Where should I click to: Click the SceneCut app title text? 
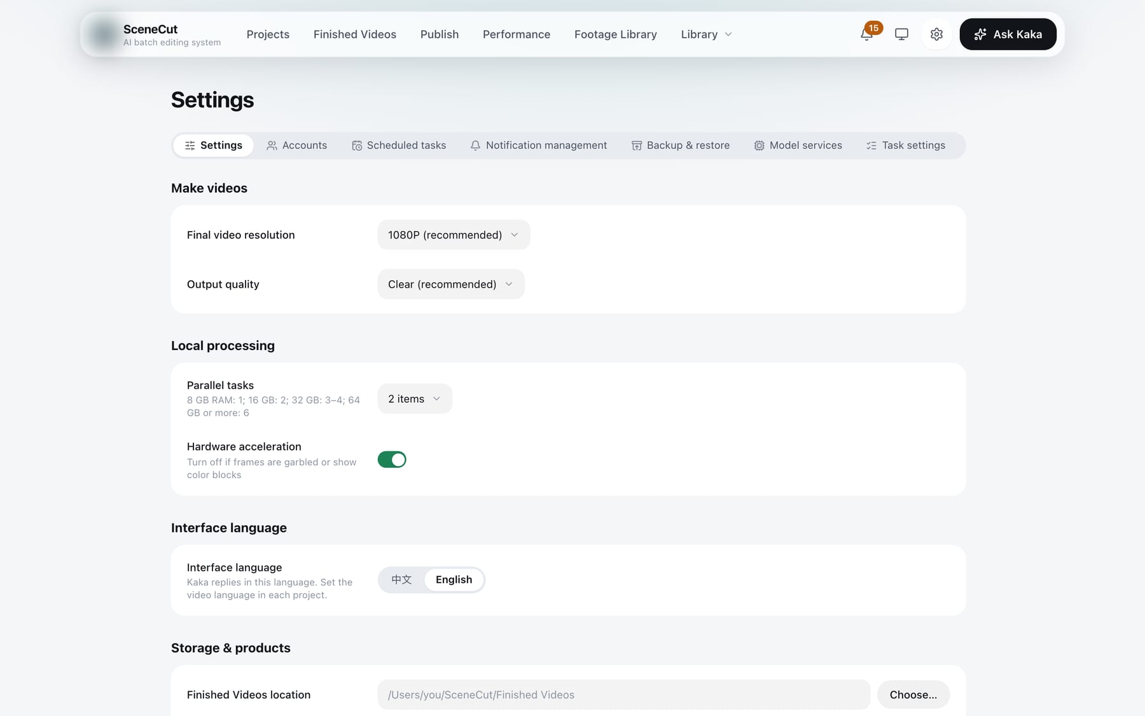click(x=150, y=29)
